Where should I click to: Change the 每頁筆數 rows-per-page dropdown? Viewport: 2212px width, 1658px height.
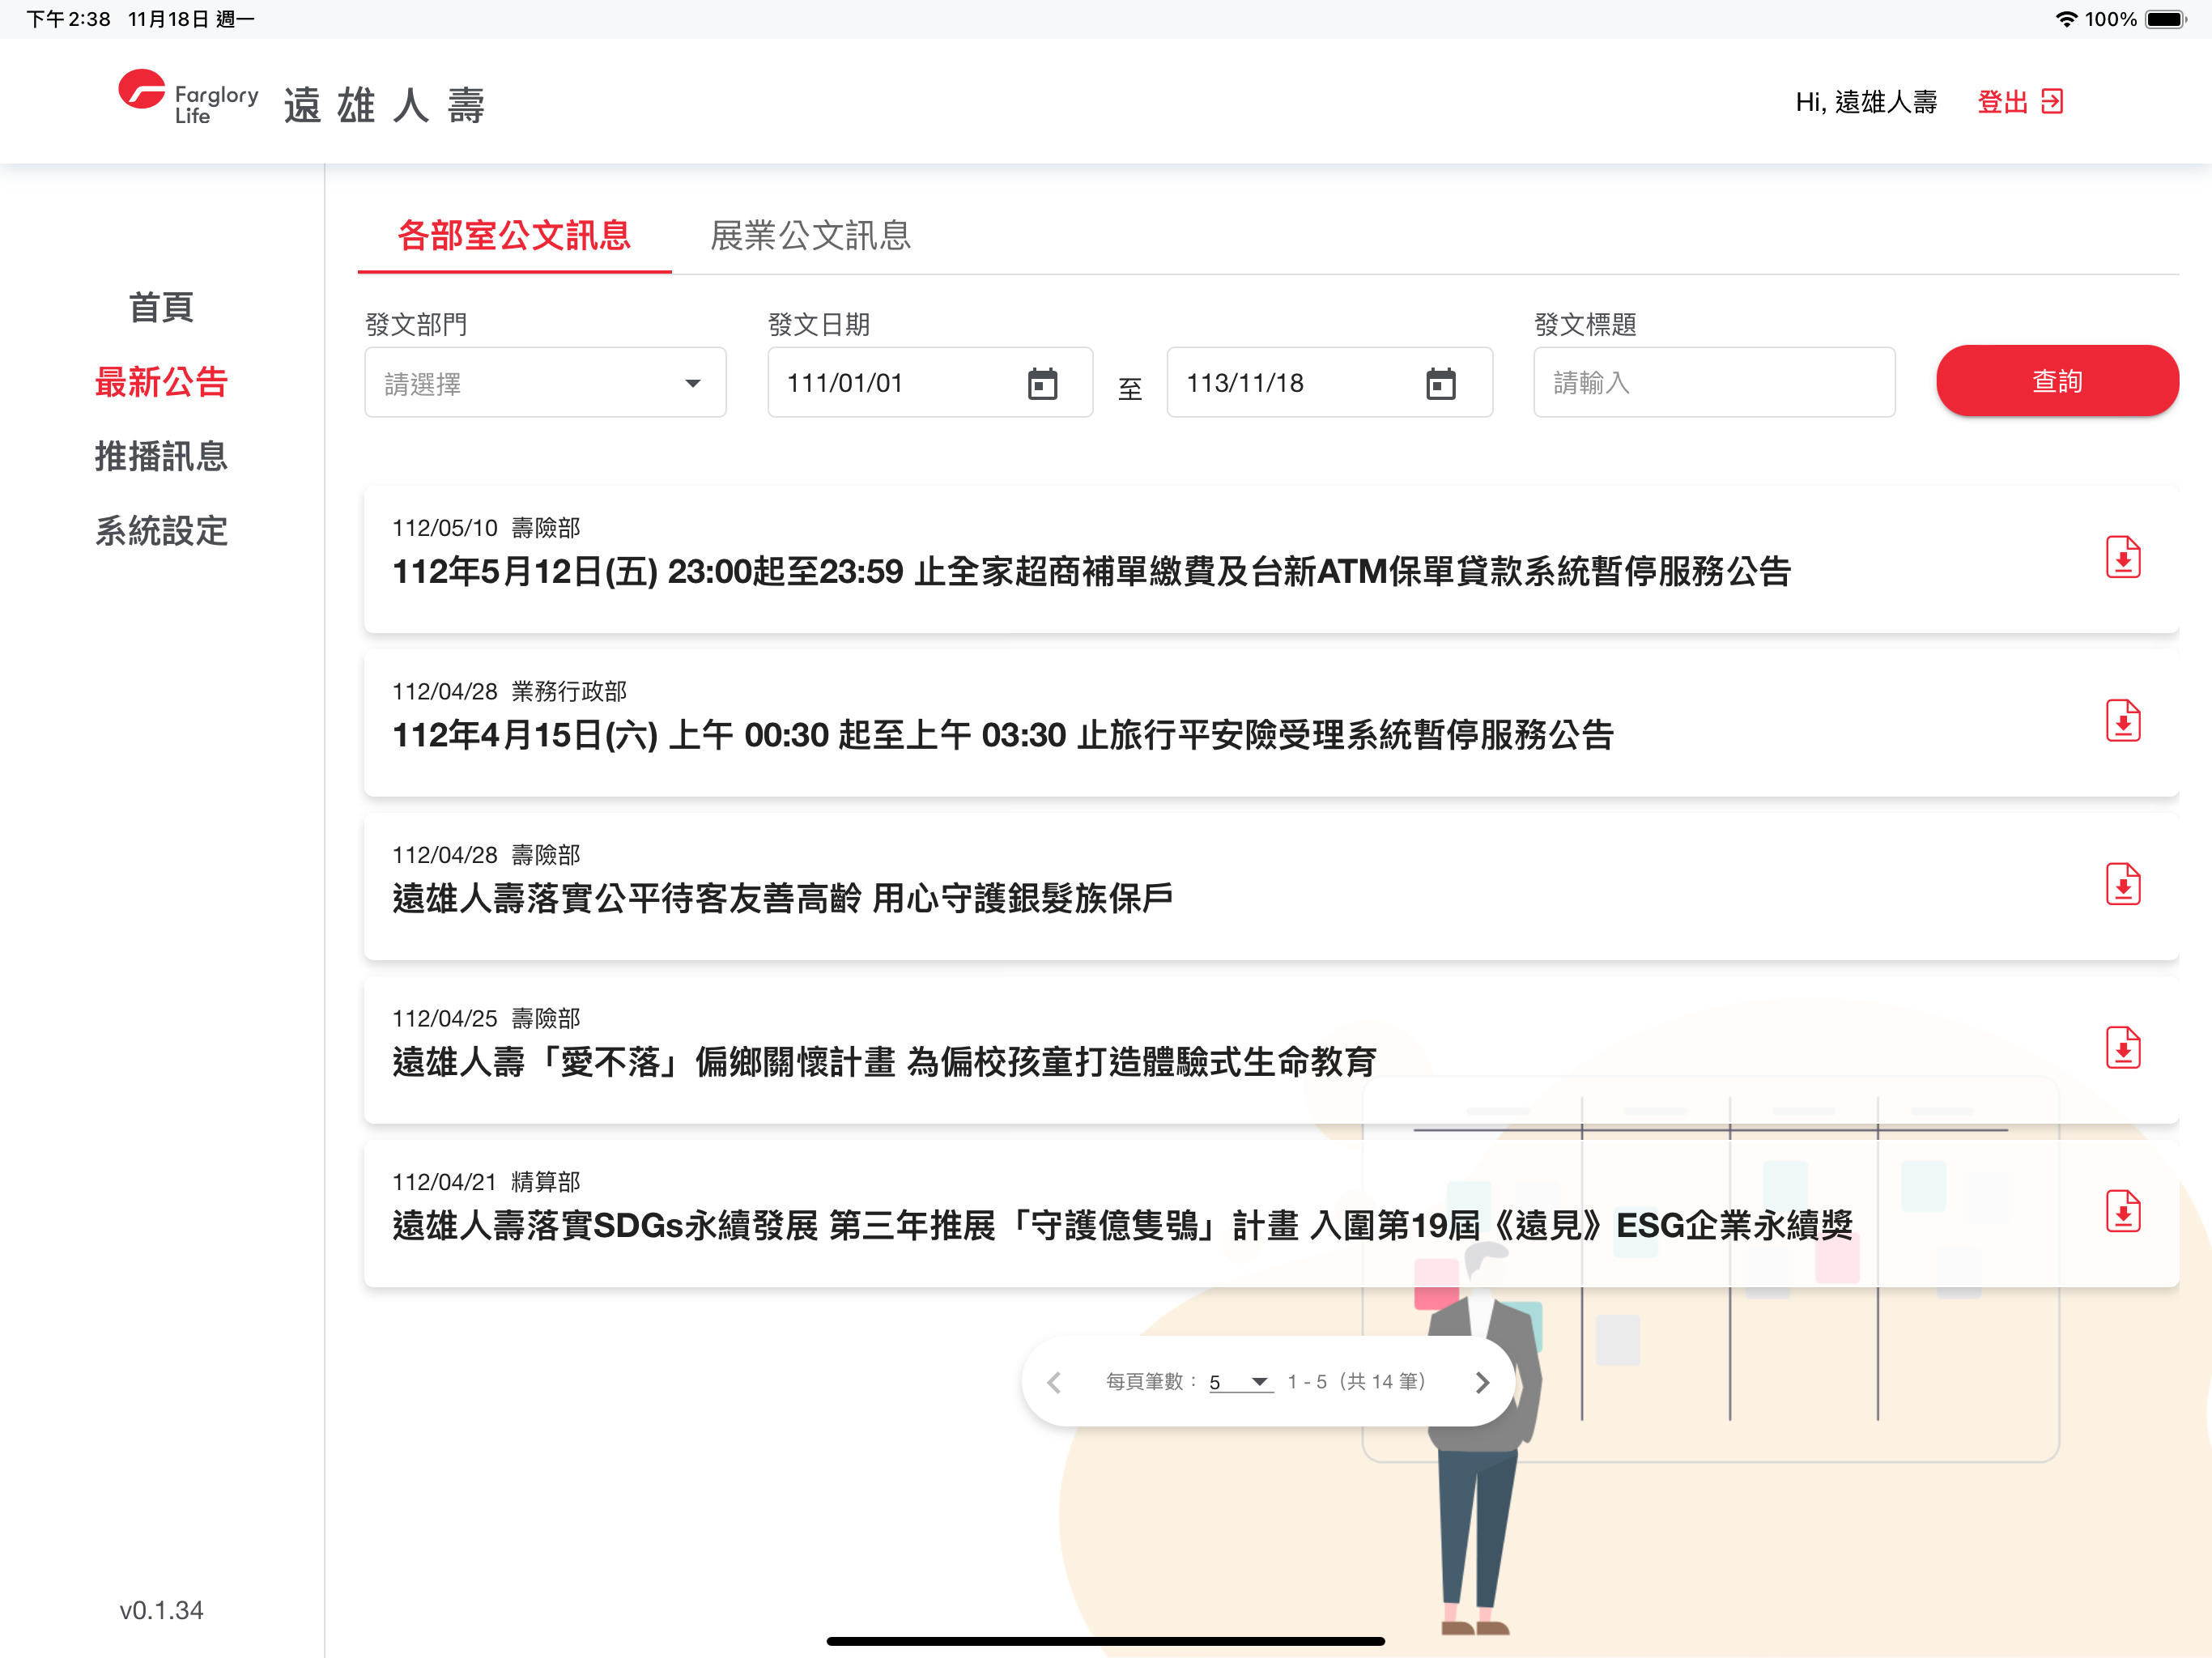click(x=1240, y=1382)
